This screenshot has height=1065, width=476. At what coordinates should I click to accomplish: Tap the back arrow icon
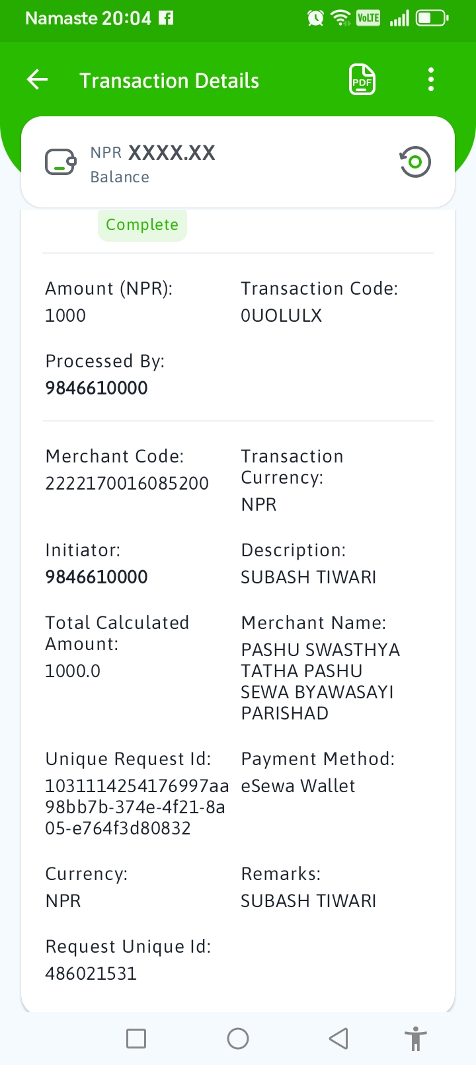click(x=38, y=80)
